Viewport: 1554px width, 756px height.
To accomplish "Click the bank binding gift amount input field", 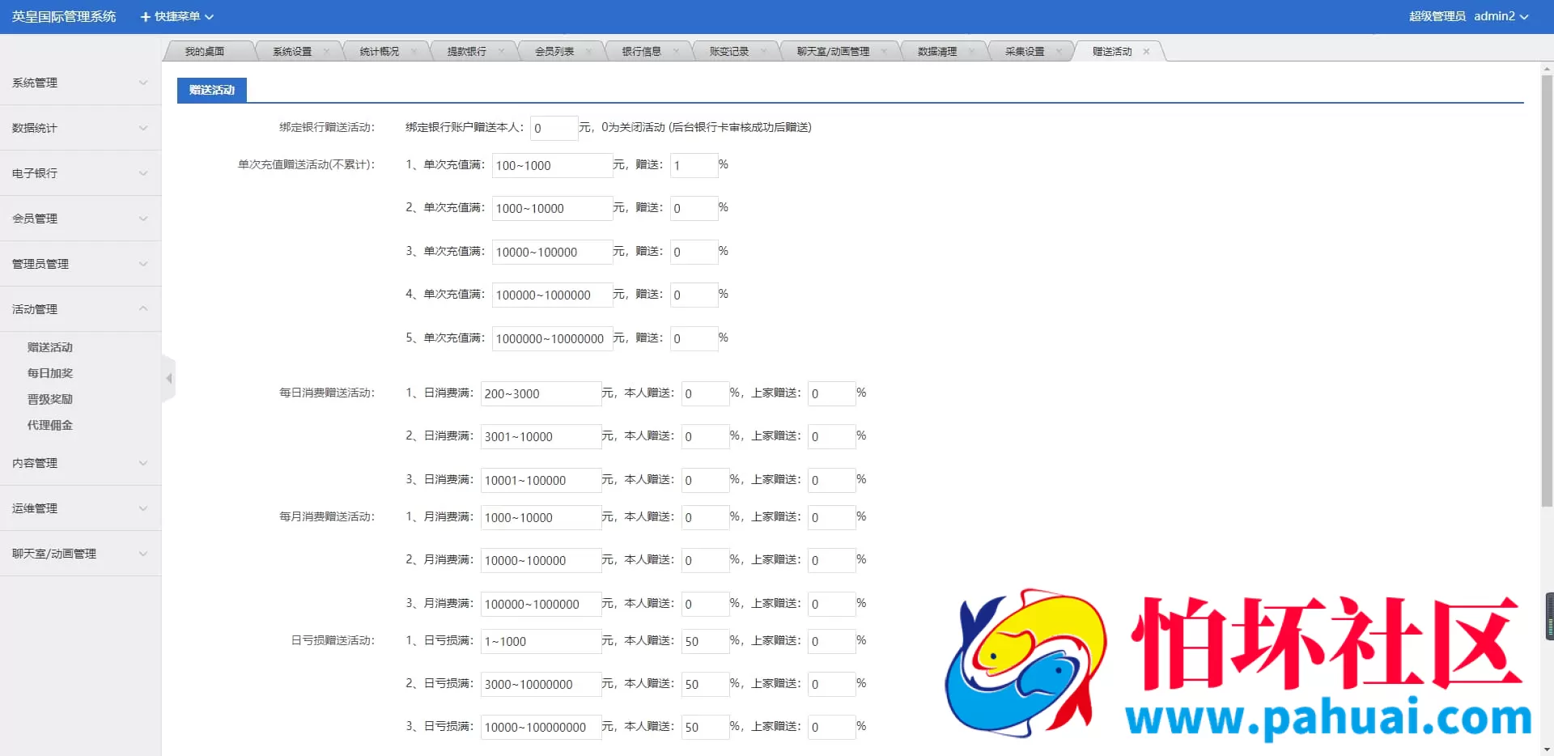I will [x=554, y=127].
